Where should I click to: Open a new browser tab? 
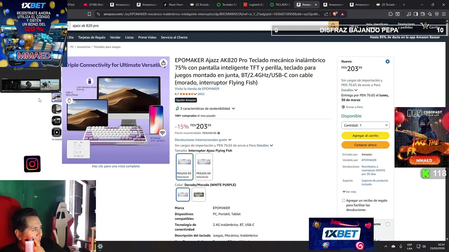click(x=404, y=5)
